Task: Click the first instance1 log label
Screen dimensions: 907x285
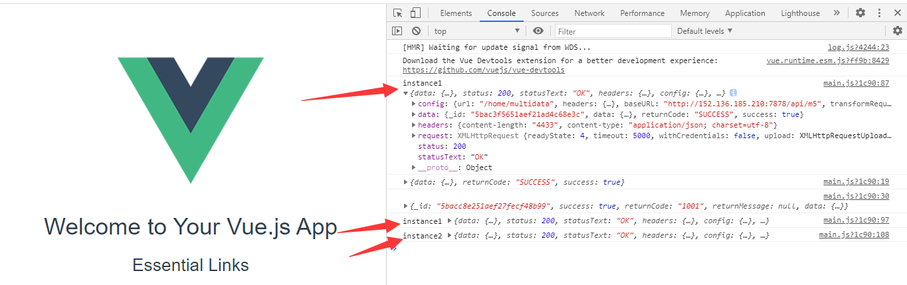Action: click(x=422, y=83)
